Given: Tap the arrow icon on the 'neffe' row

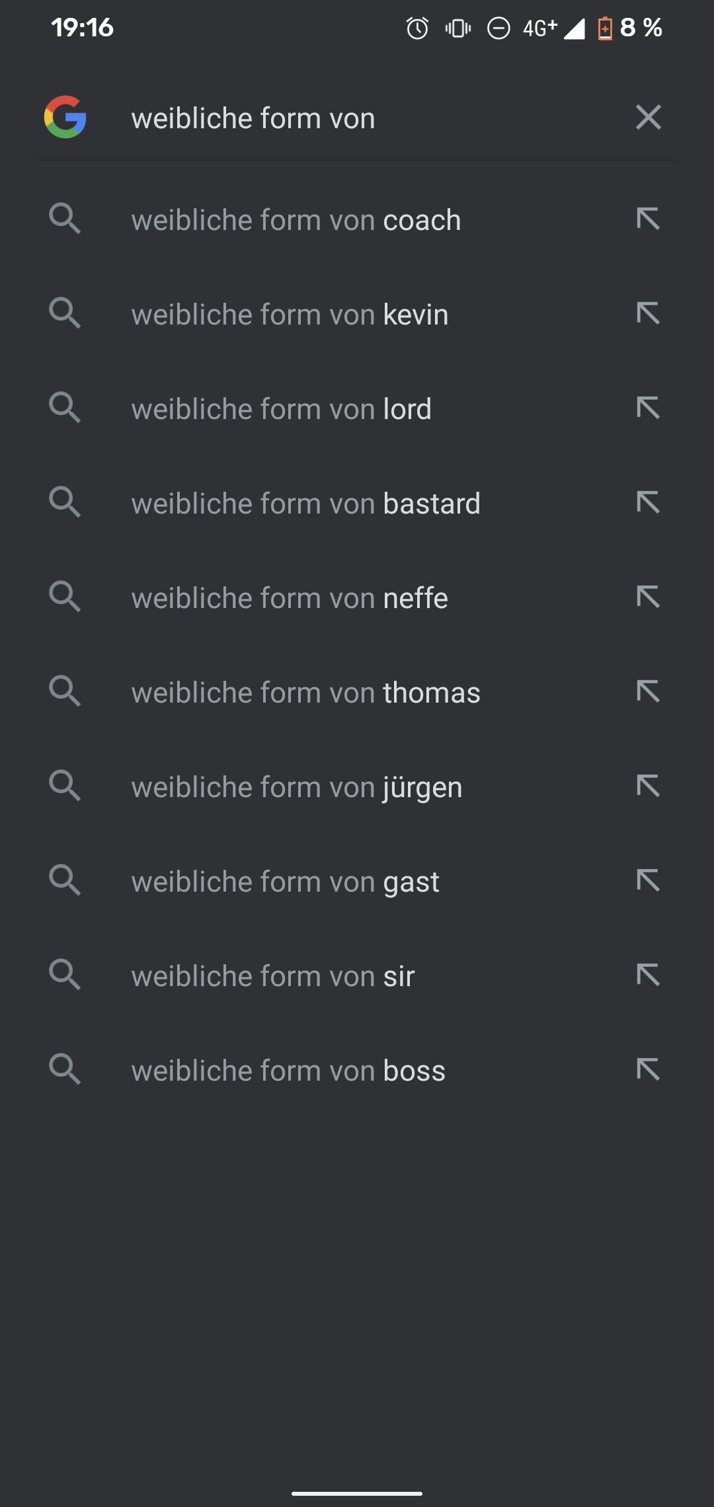Looking at the screenshot, I should [649, 597].
